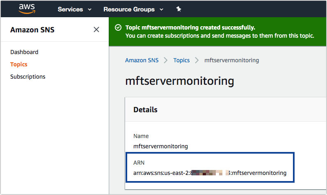Go to Dashboard in the sidebar

pyautogui.click(x=24, y=52)
